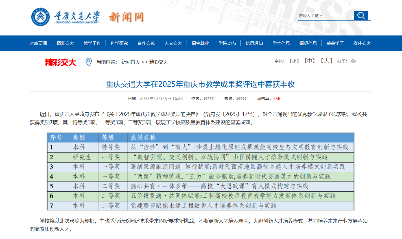Set font size to small 【小】

point(294,61)
